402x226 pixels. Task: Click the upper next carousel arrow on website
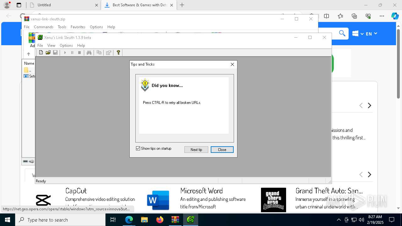pyautogui.click(x=370, y=106)
